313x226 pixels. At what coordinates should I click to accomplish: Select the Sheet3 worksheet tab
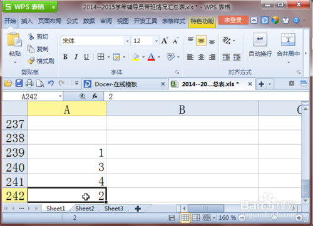tap(114, 209)
